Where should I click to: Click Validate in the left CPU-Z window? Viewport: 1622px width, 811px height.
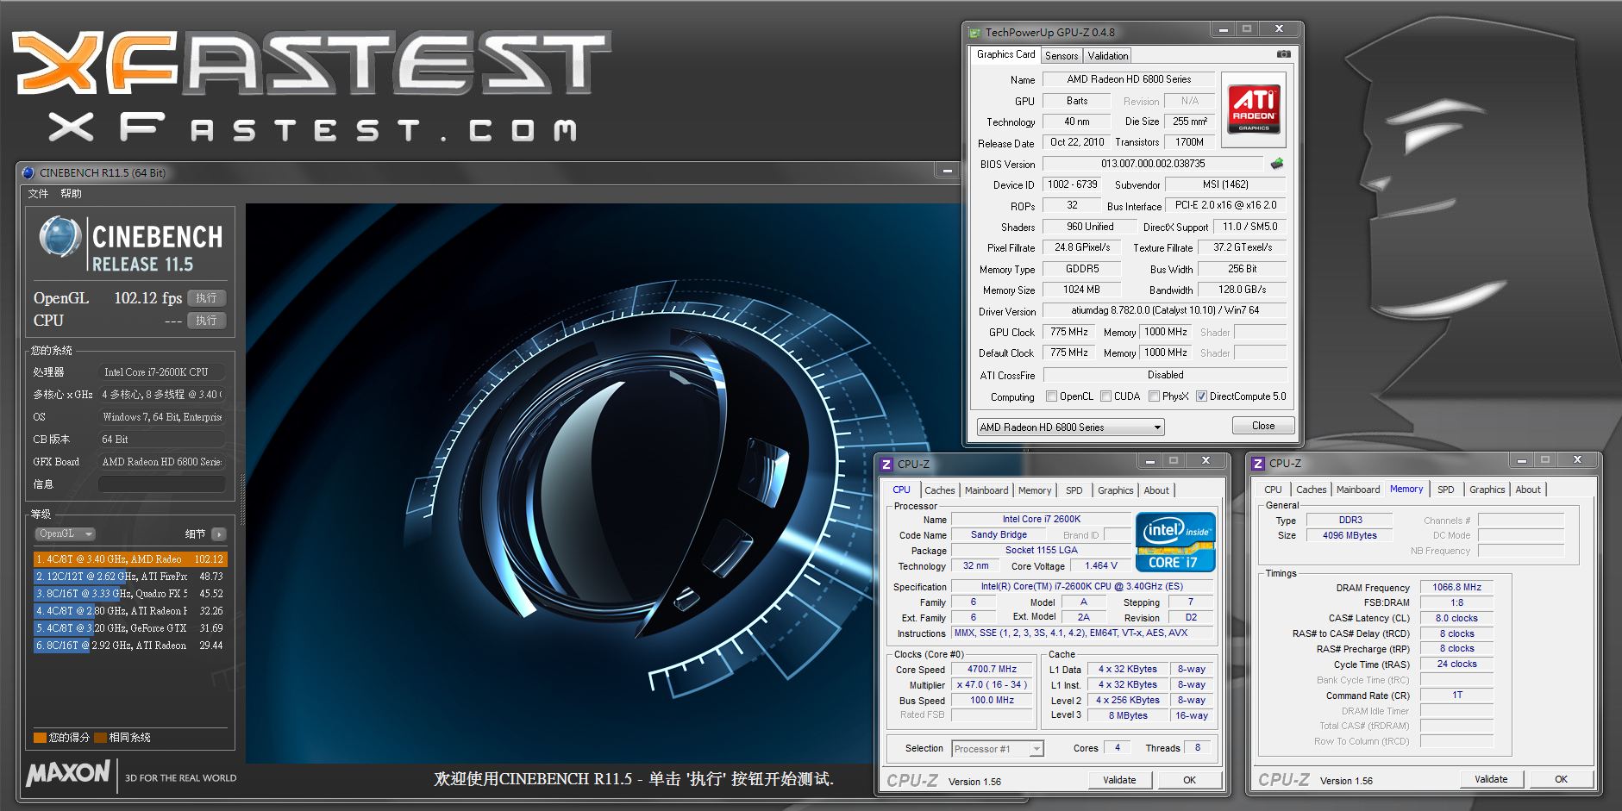coord(1118,780)
